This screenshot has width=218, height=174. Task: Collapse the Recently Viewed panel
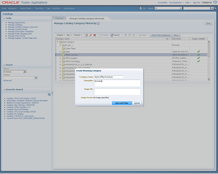pos(4,89)
